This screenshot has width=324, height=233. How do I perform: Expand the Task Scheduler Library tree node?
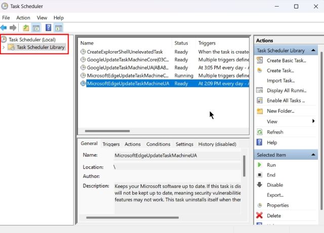[x=4, y=48]
